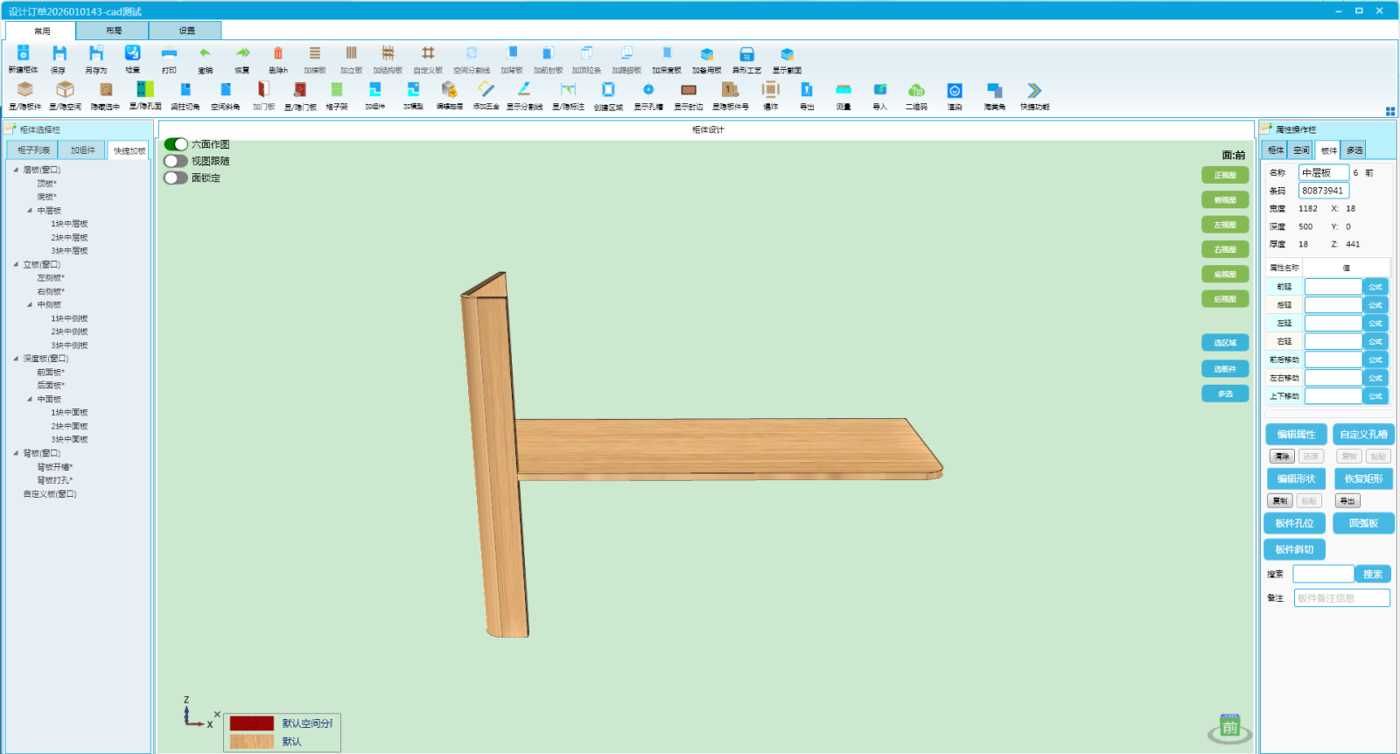Screen dimensions: 1400x754
Task: Click the 编辑属性 button
Action: point(1296,434)
